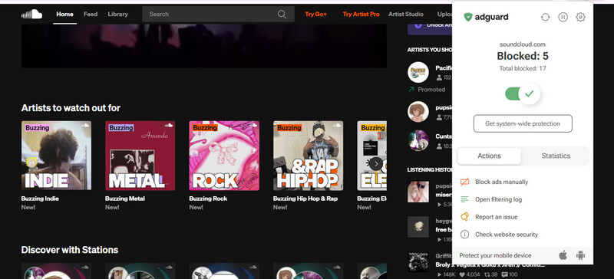Click the Pacific artist avatar
614x279 pixels.
pos(418,72)
